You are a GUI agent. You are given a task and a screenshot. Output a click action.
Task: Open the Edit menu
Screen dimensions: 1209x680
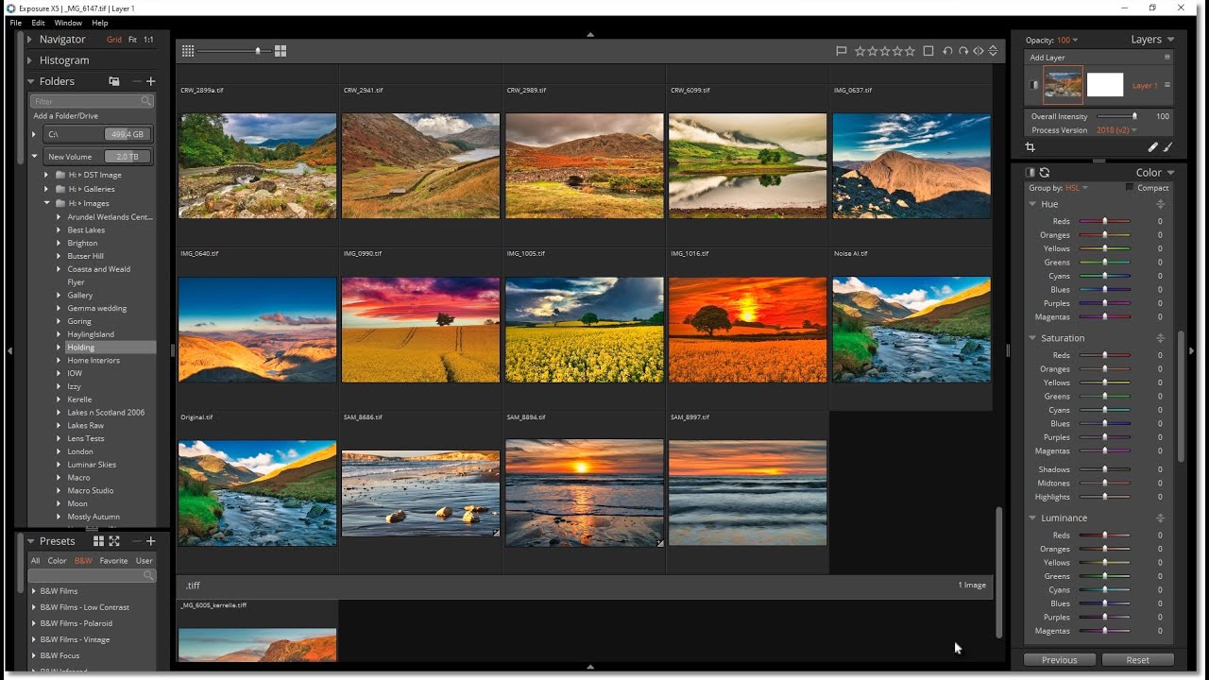click(x=38, y=23)
